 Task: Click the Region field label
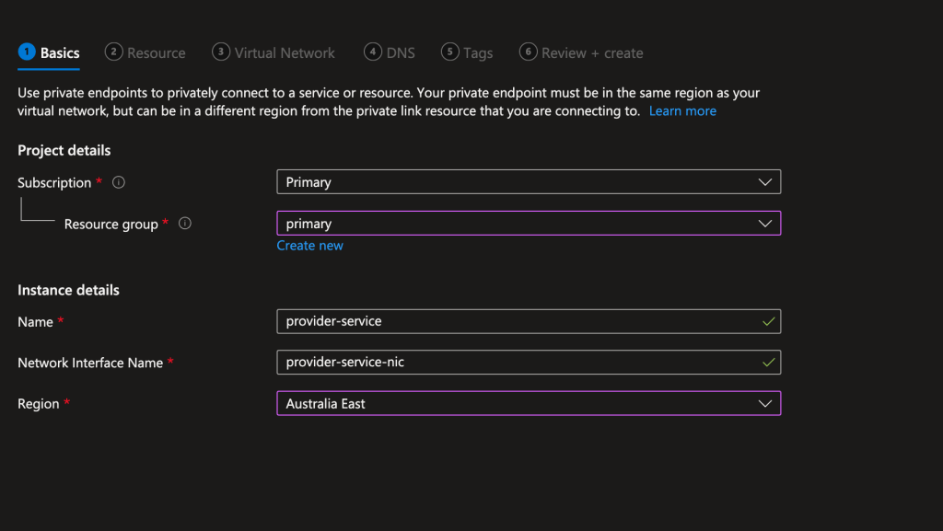[x=39, y=404]
